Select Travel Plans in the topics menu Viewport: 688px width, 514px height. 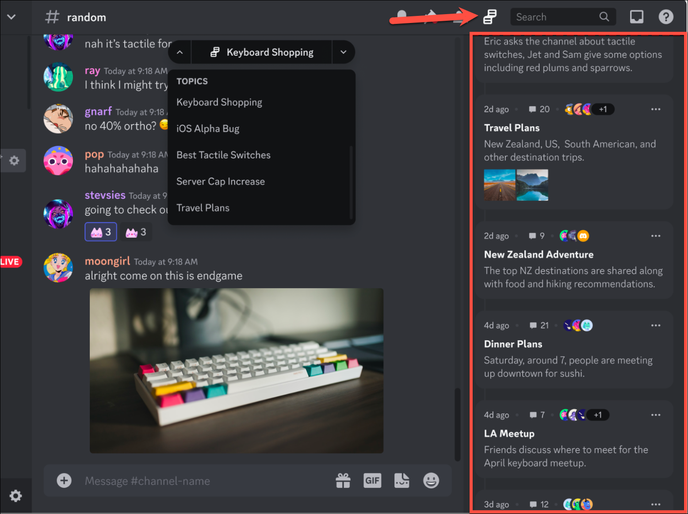pos(203,208)
